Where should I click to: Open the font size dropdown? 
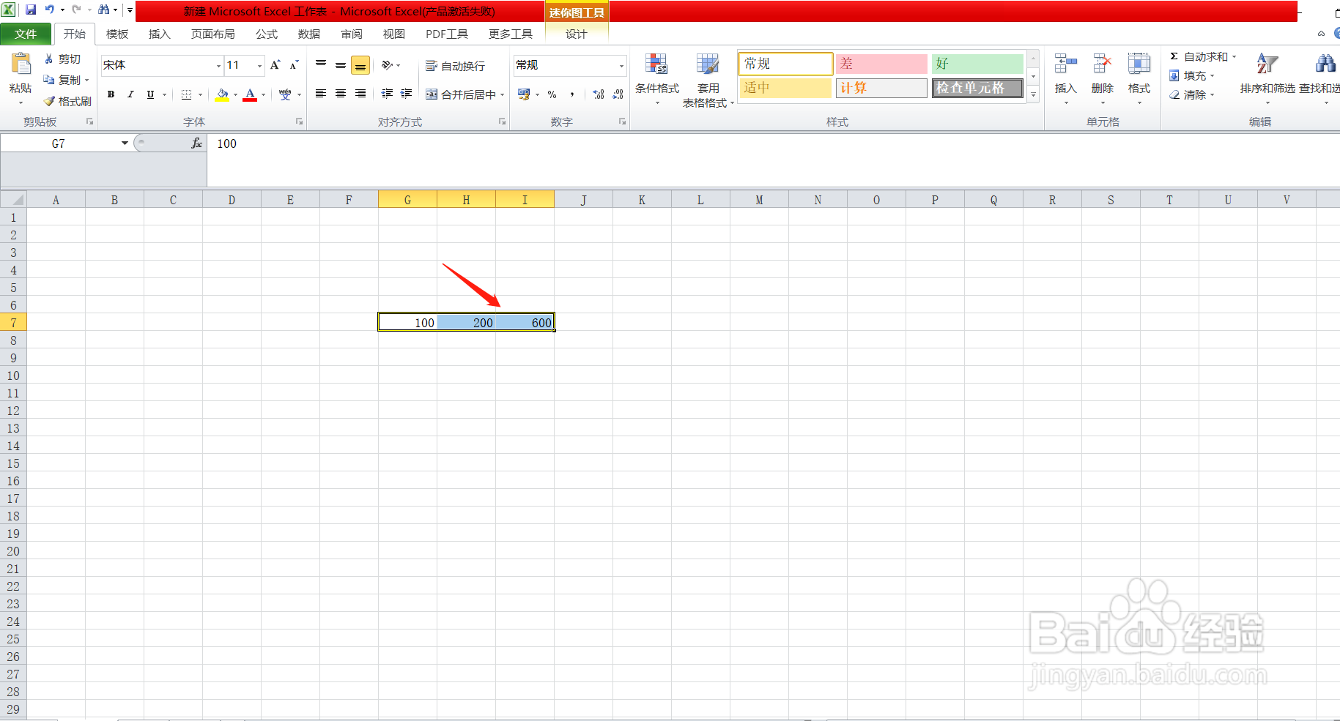(259, 66)
